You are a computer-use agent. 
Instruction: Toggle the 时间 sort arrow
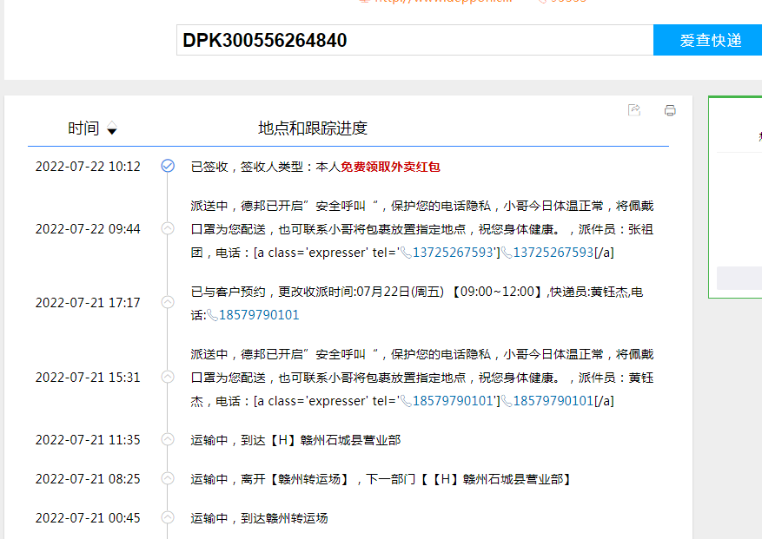tap(112, 128)
